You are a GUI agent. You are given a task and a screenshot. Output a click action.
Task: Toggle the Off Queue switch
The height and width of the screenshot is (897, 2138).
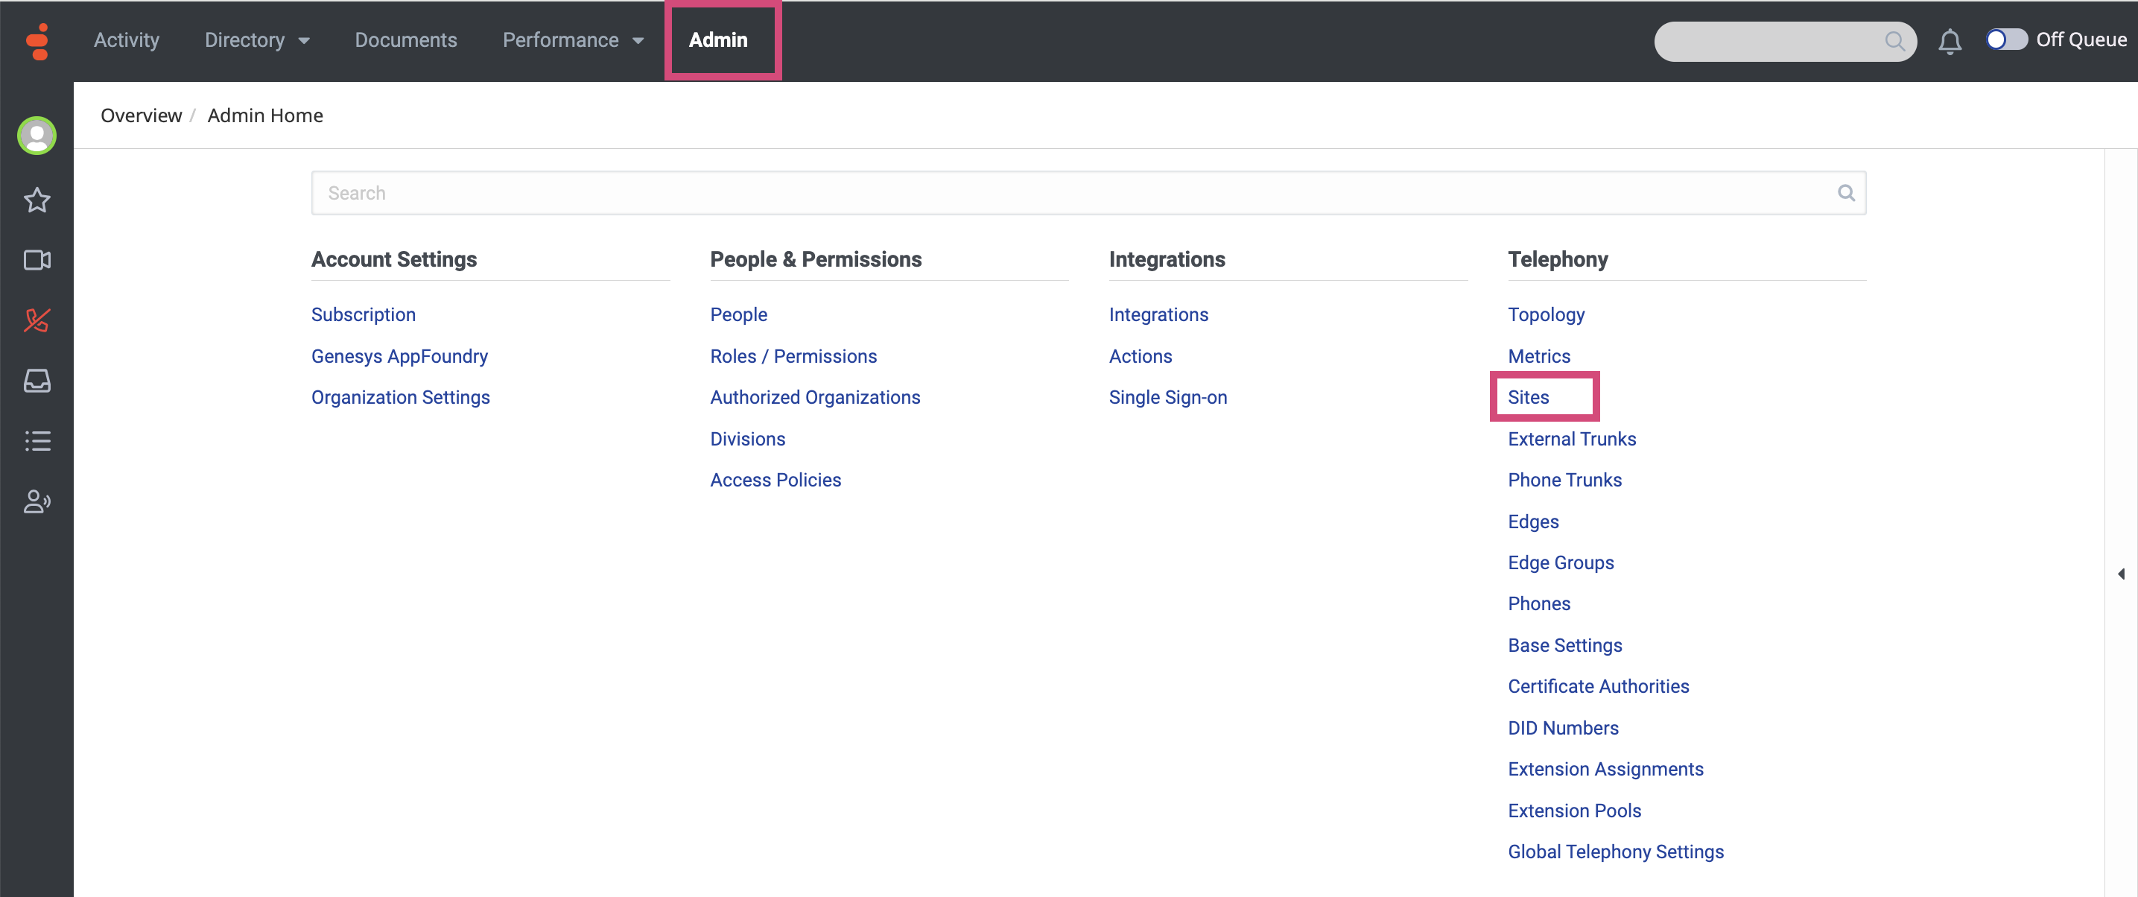click(x=2005, y=39)
